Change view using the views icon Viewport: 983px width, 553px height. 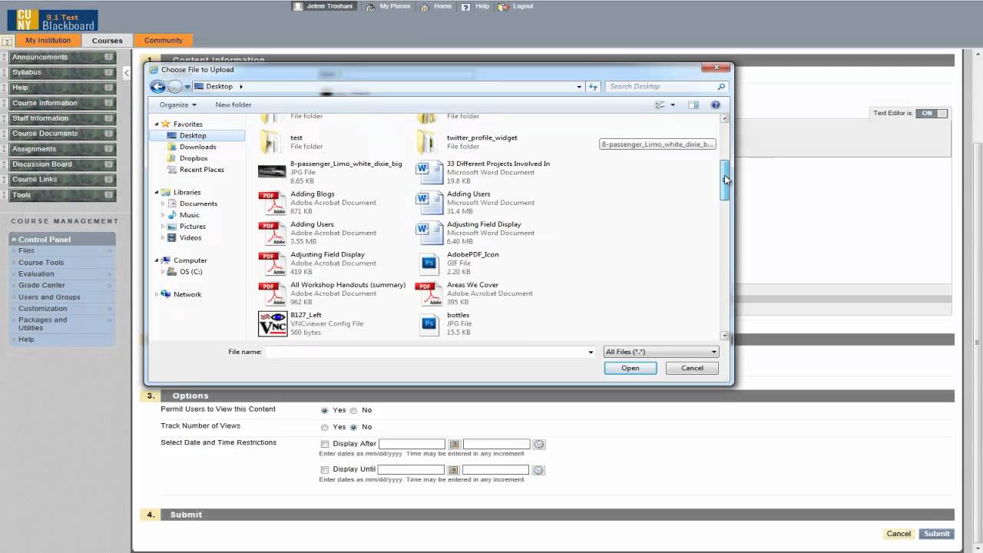pyautogui.click(x=660, y=104)
